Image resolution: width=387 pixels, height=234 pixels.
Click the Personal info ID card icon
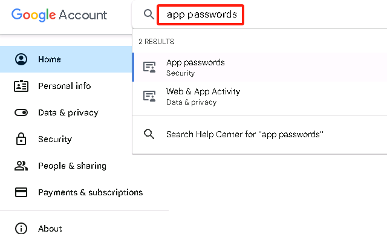tap(21, 86)
